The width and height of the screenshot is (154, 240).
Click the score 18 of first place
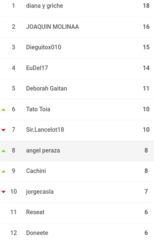click(146, 6)
